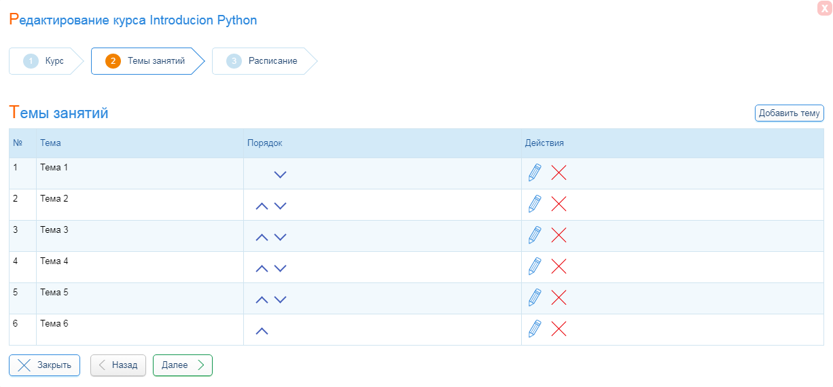Shift Тема 3 down with chevron
This screenshot has width=833, height=387.
tap(280, 237)
